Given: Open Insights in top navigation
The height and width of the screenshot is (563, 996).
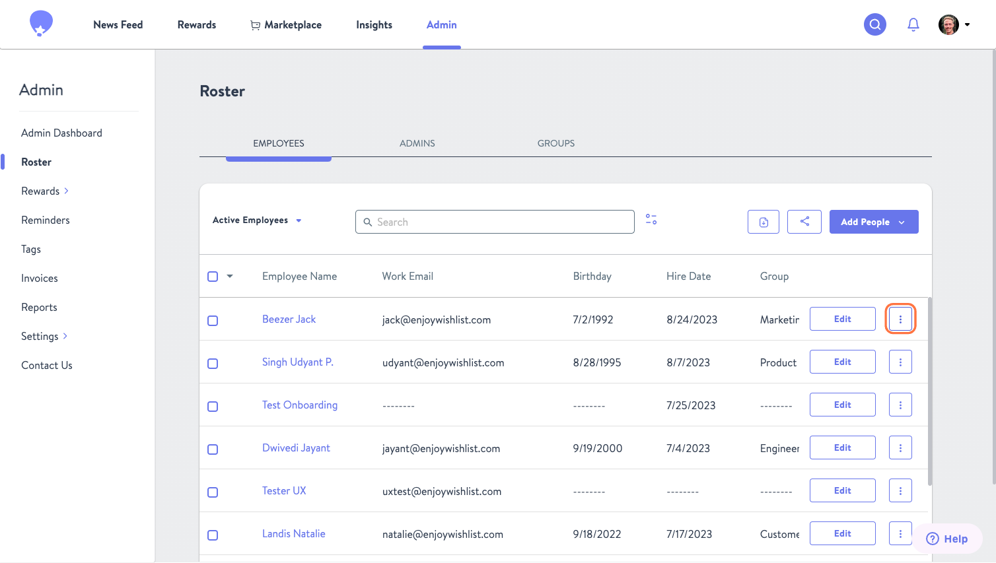Looking at the screenshot, I should point(374,24).
